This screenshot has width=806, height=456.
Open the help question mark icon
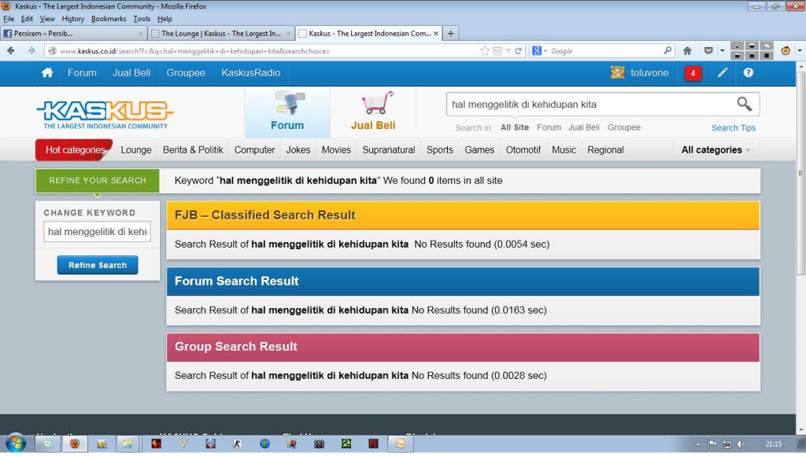pyautogui.click(x=748, y=72)
